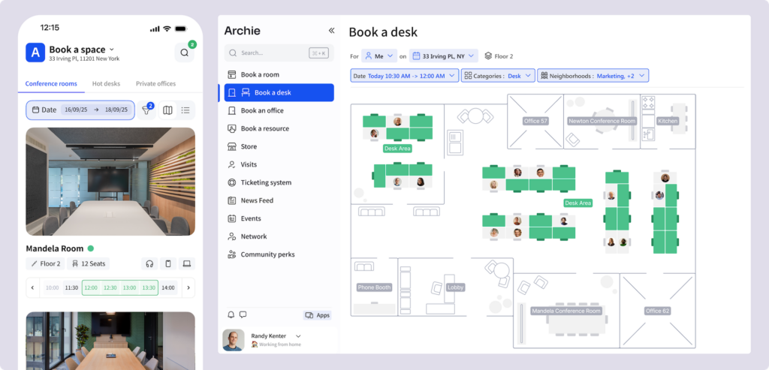Select the 14:00 time slot
Screen dimensions: 769x370
pos(168,287)
